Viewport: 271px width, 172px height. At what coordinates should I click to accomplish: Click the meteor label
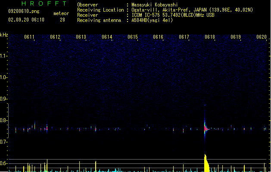(x=61, y=13)
